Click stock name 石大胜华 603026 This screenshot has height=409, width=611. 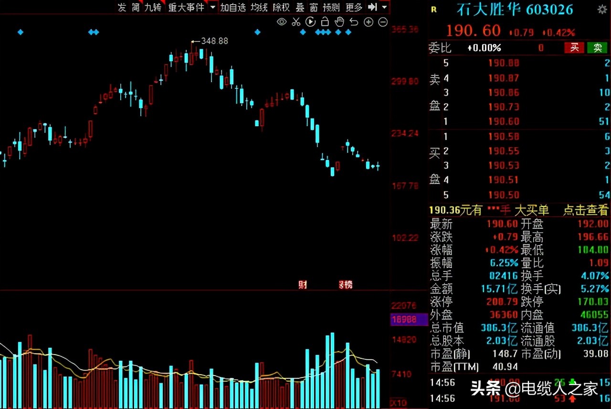[515, 9]
